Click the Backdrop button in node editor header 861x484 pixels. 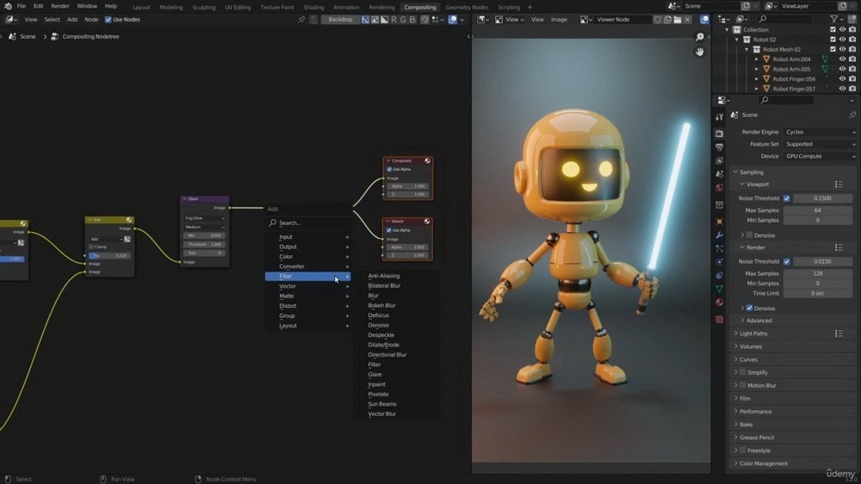click(x=340, y=20)
